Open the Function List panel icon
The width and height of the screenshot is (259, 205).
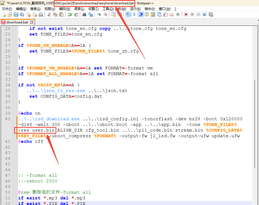[x=165, y=15]
